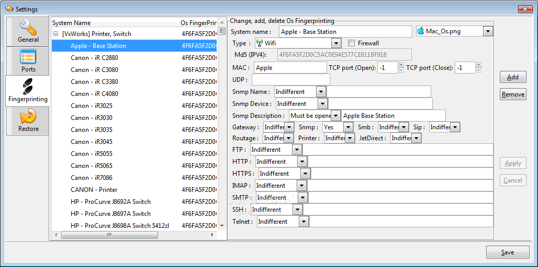Open the FTP condition dropdown
The image size is (538, 267).
[x=297, y=149]
